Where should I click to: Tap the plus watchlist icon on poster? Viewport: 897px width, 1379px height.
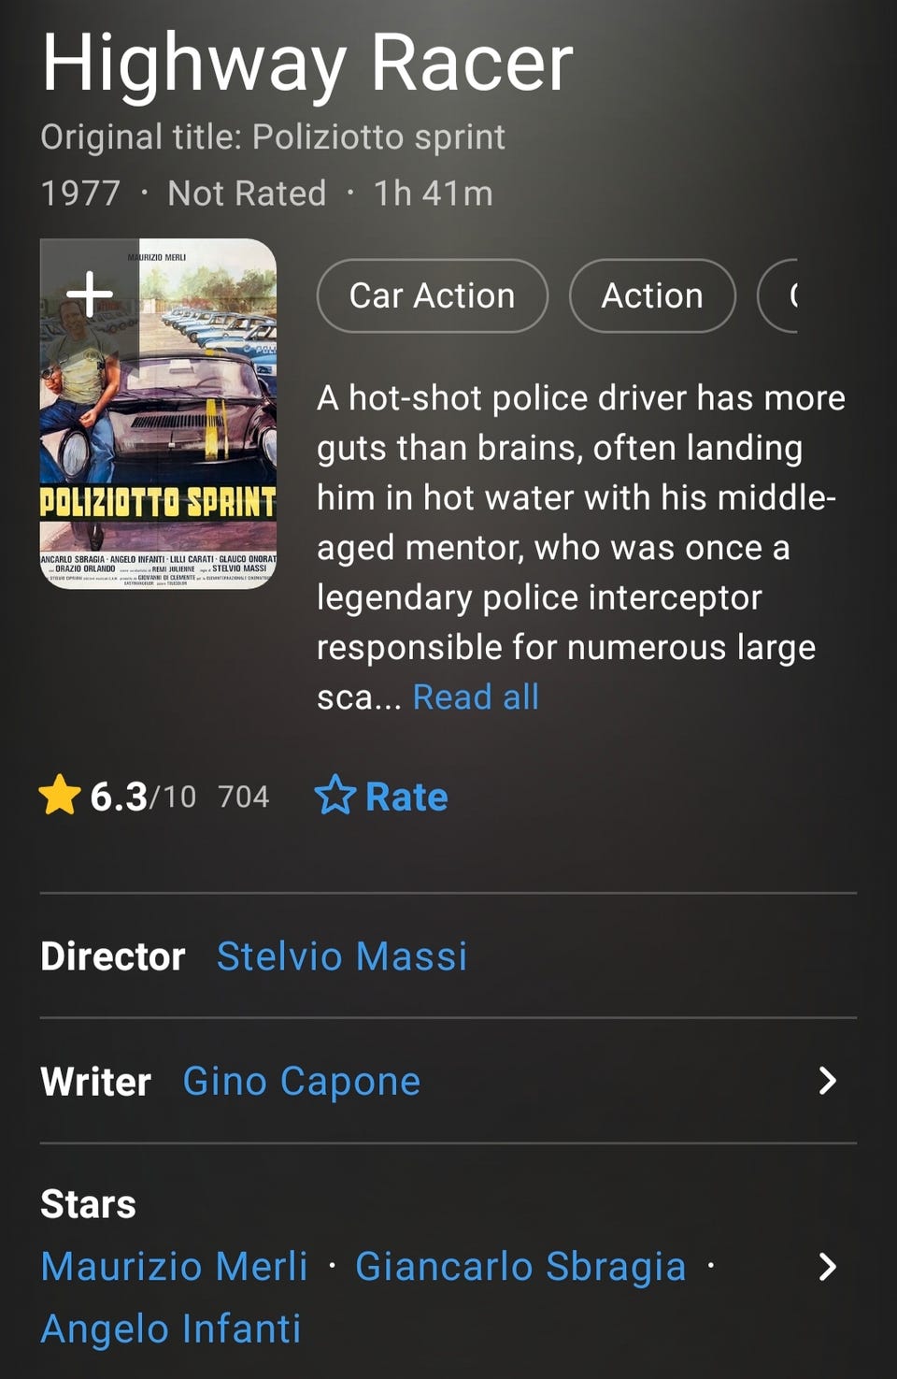click(x=90, y=294)
